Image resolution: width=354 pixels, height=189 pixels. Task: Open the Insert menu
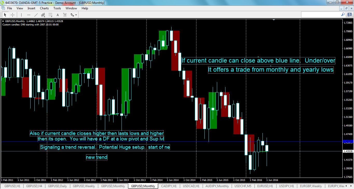pos(31,8)
